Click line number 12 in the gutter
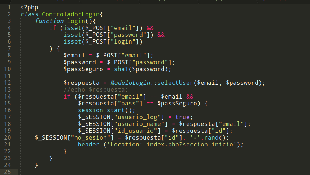Screen dimensions: 310x175 8,83
